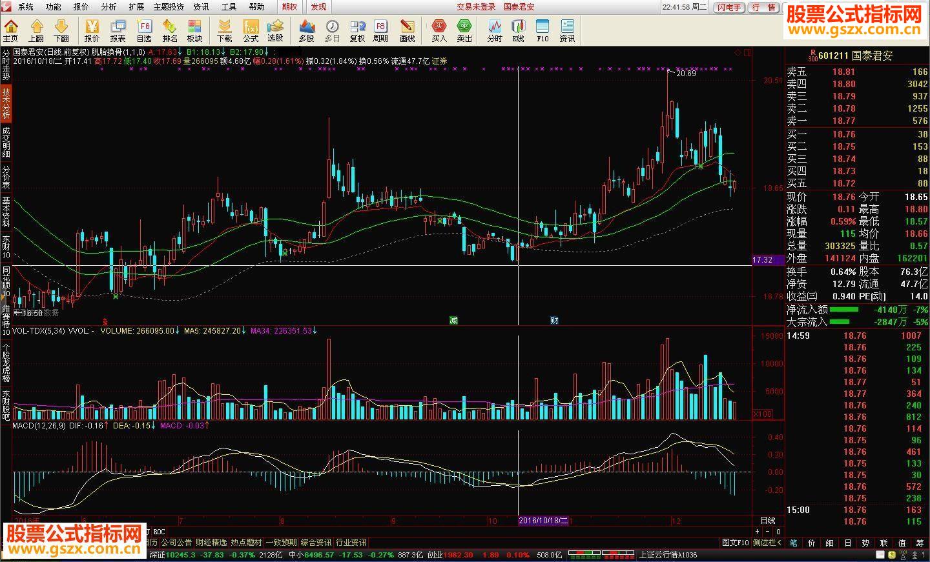The height and width of the screenshot is (562, 930).
Task: Click the 行情 quotes button
Action: pyautogui.click(x=764, y=7)
